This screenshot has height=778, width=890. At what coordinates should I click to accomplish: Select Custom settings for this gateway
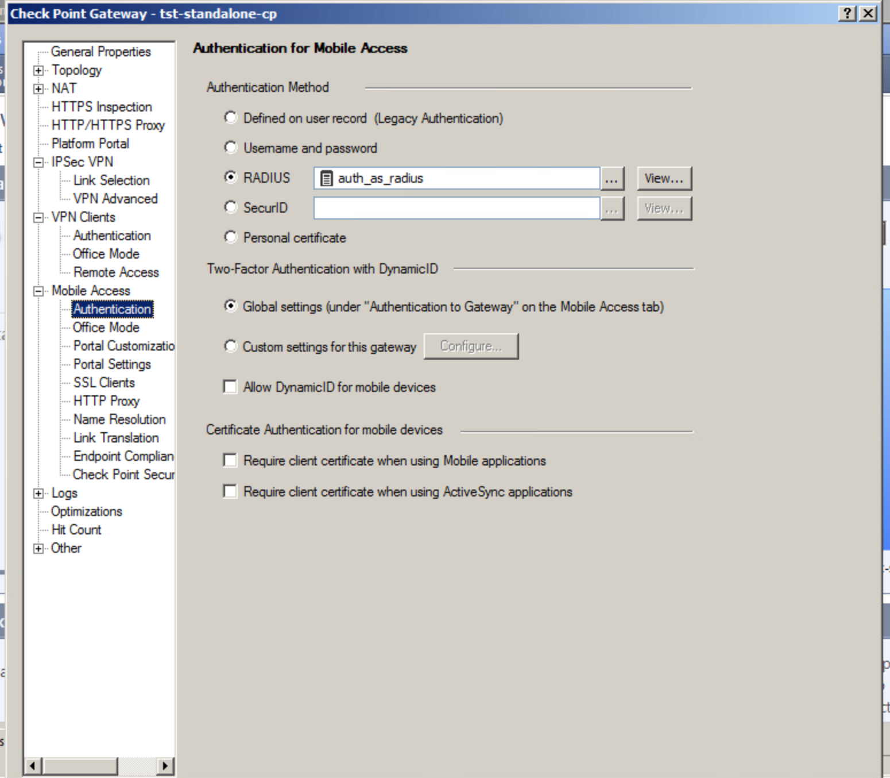tap(230, 346)
